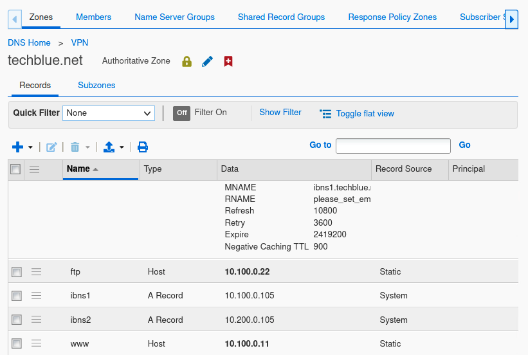Switch to the Subzones tab
Screen dimensions: 528x355
(96, 85)
